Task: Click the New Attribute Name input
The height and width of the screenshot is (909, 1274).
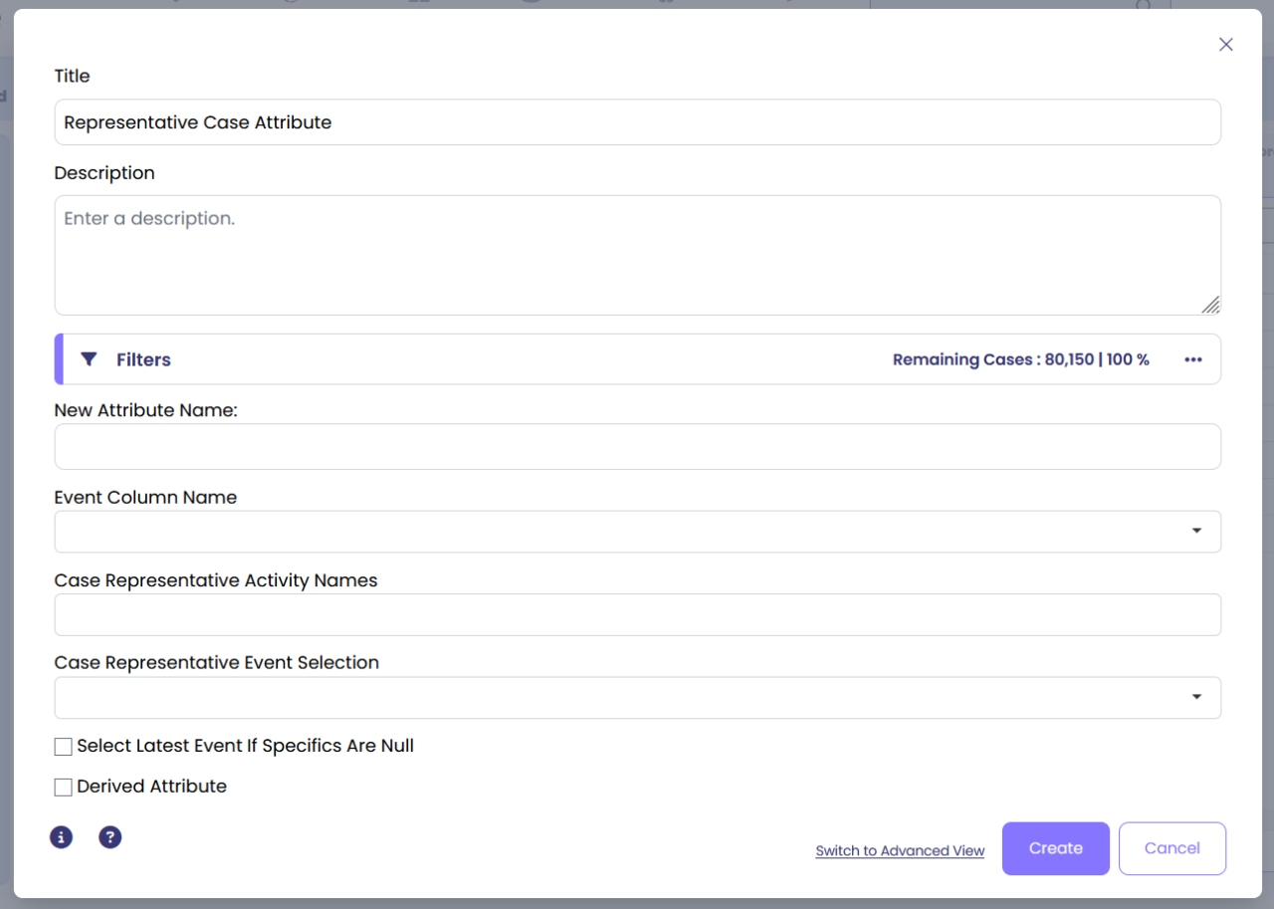Action: coord(637,447)
